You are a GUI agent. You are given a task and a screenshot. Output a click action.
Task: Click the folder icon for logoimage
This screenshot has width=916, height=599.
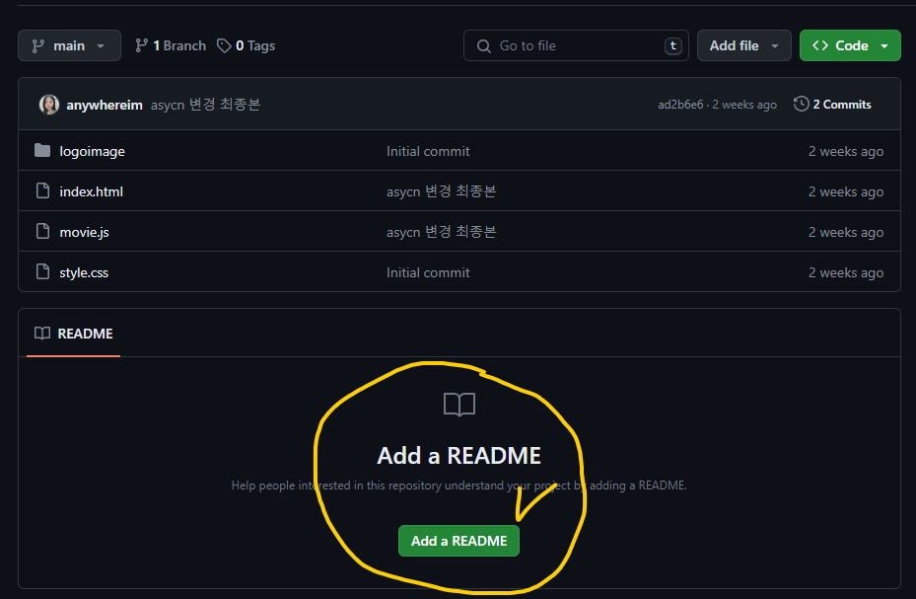pyautogui.click(x=42, y=151)
